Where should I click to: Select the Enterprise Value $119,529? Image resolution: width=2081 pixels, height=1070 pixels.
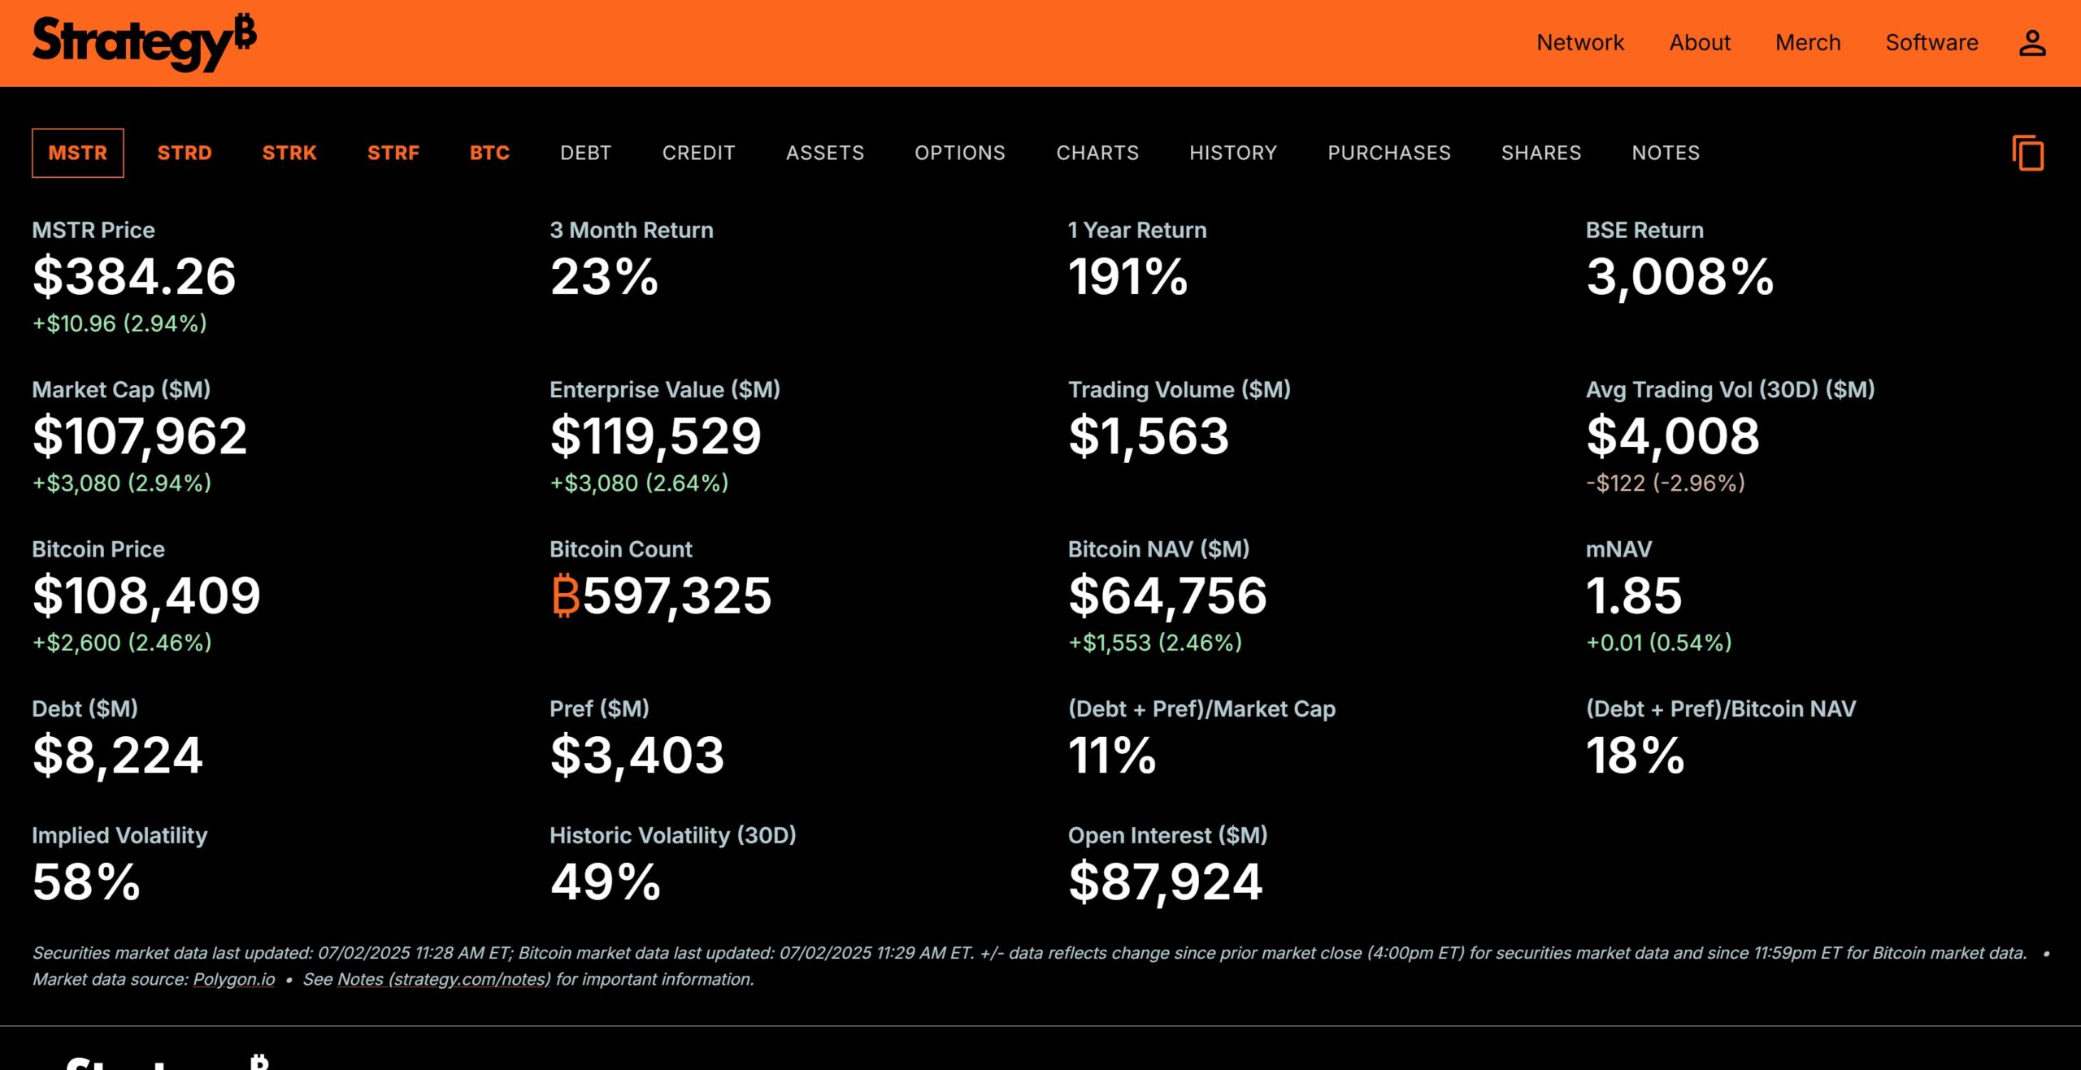(x=655, y=436)
